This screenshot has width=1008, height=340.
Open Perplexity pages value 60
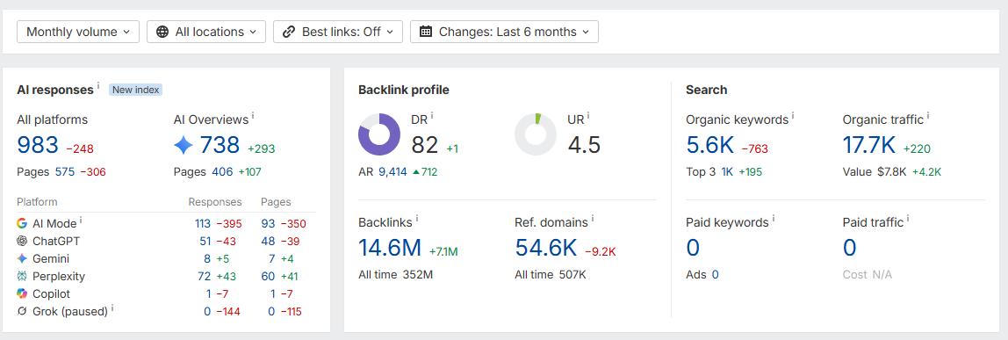tap(268, 277)
